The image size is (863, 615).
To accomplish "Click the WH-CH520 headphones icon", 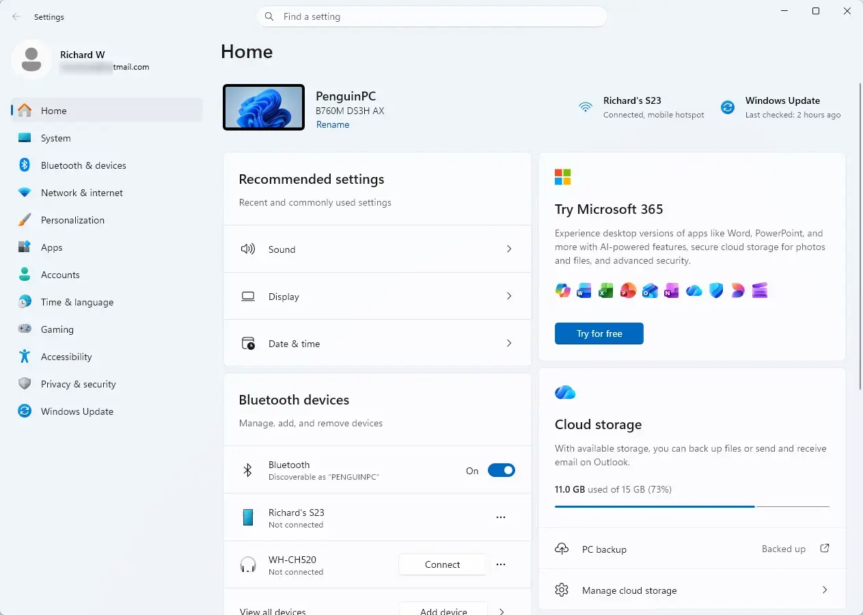I will tap(248, 564).
